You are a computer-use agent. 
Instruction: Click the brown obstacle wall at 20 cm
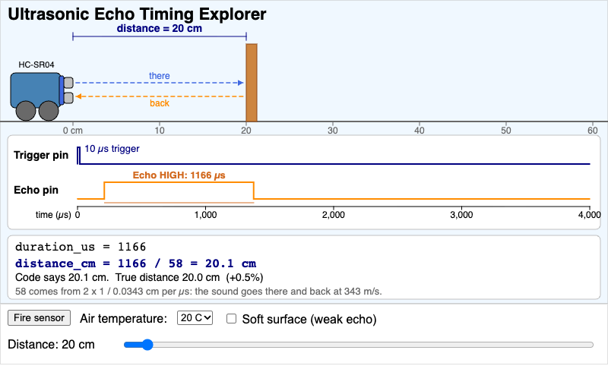pos(252,83)
